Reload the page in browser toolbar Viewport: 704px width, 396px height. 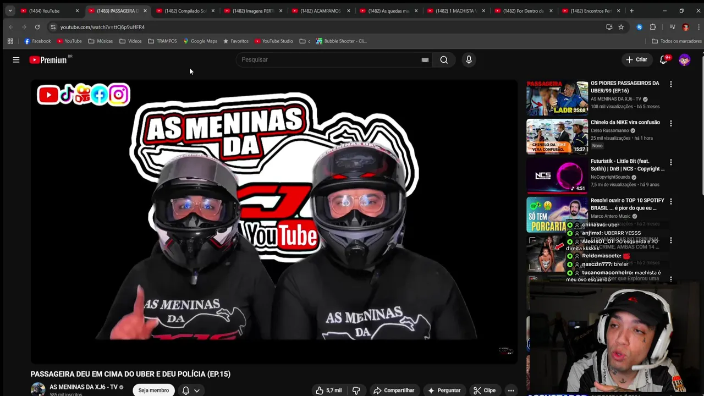[37, 27]
